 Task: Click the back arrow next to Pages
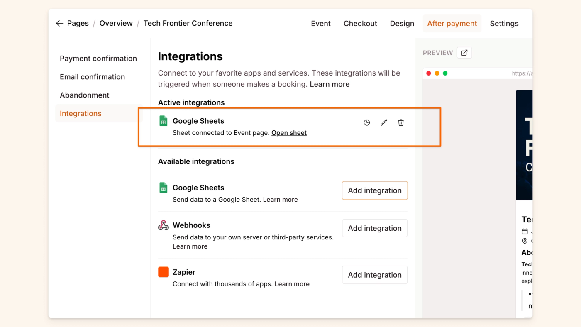coord(60,23)
